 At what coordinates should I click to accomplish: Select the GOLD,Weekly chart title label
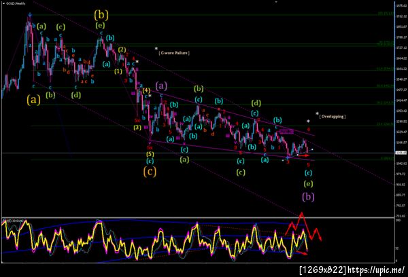16,3
